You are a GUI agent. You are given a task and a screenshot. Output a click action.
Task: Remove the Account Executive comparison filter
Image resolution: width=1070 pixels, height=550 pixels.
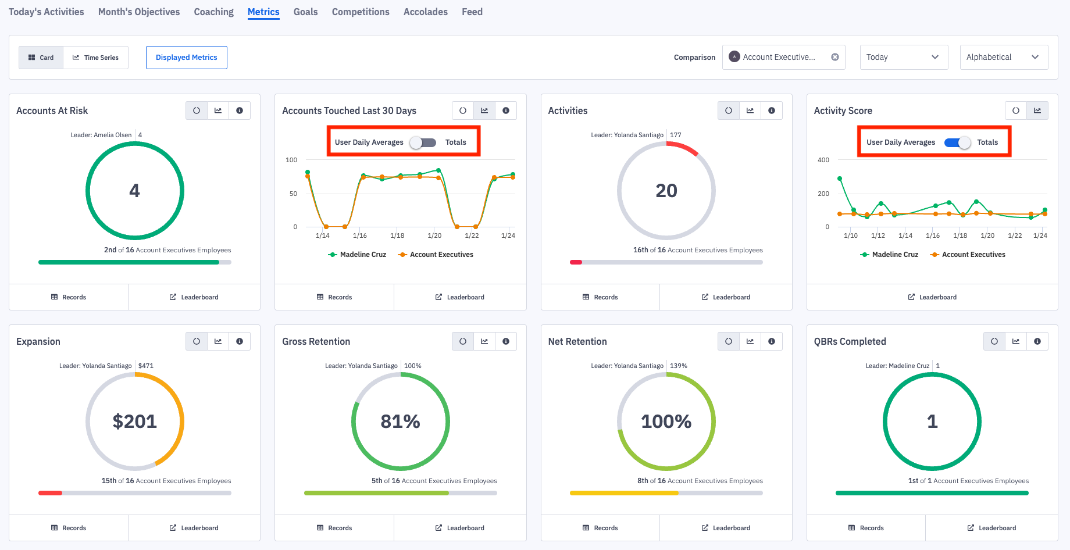834,57
